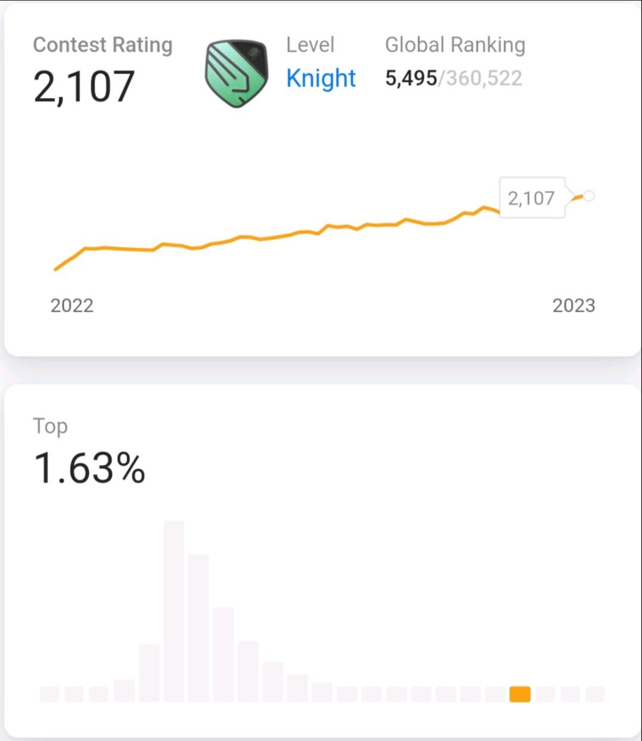This screenshot has height=741, width=642.
Task: Click the second-tallest histogram bar
Action: click(x=199, y=627)
